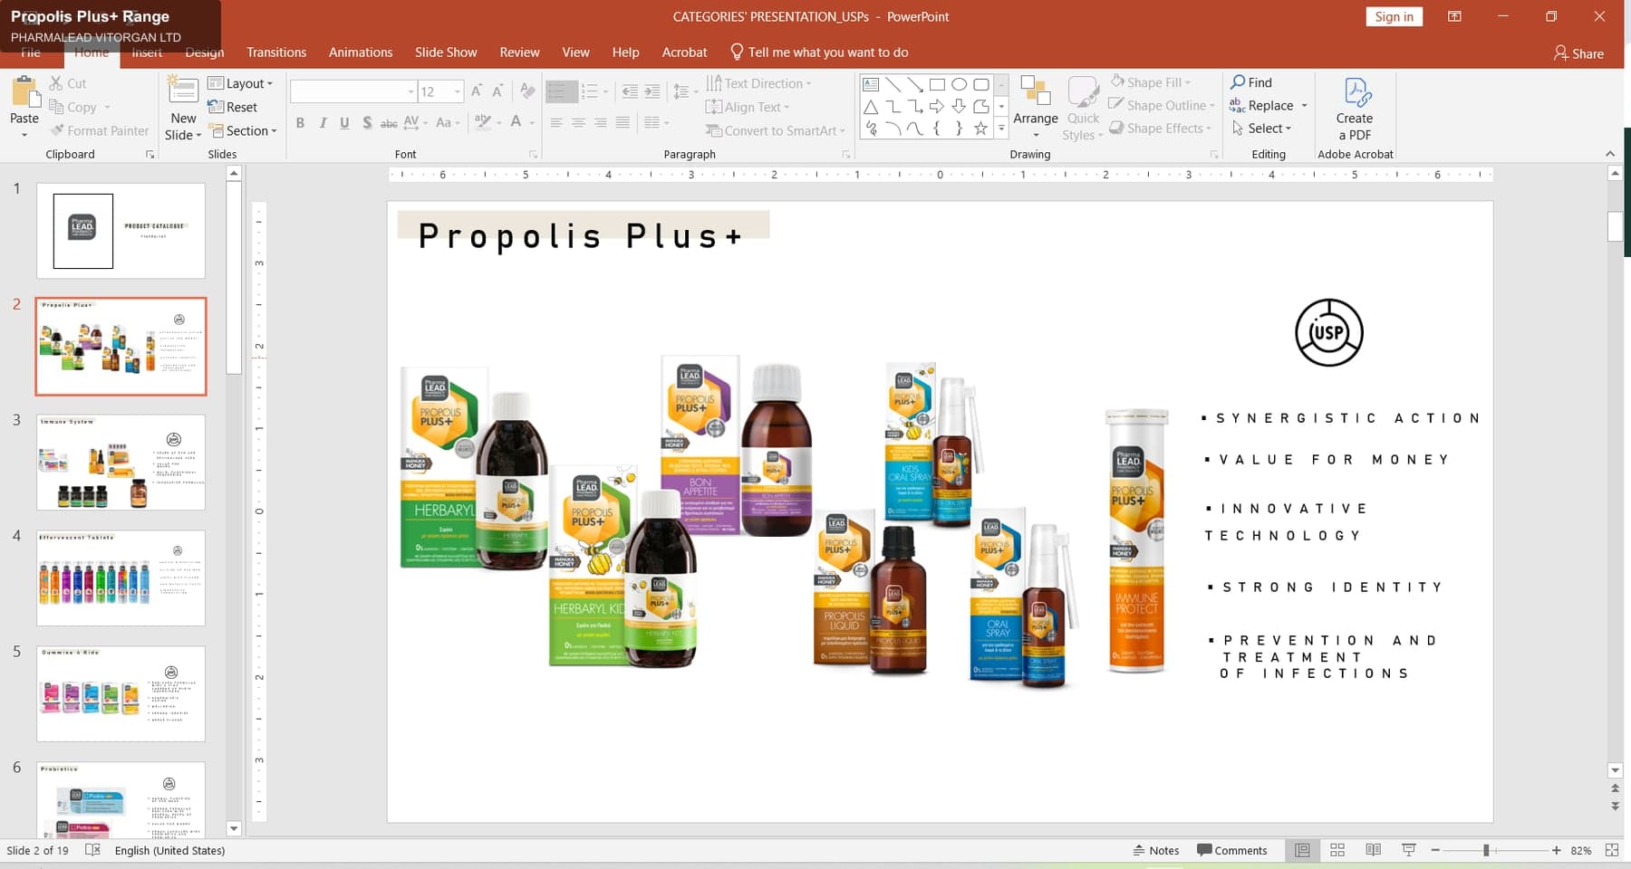Viewport: 1631px width, 869px height.
Task: Adjust the zoom slider handle
Action: 1486,850
